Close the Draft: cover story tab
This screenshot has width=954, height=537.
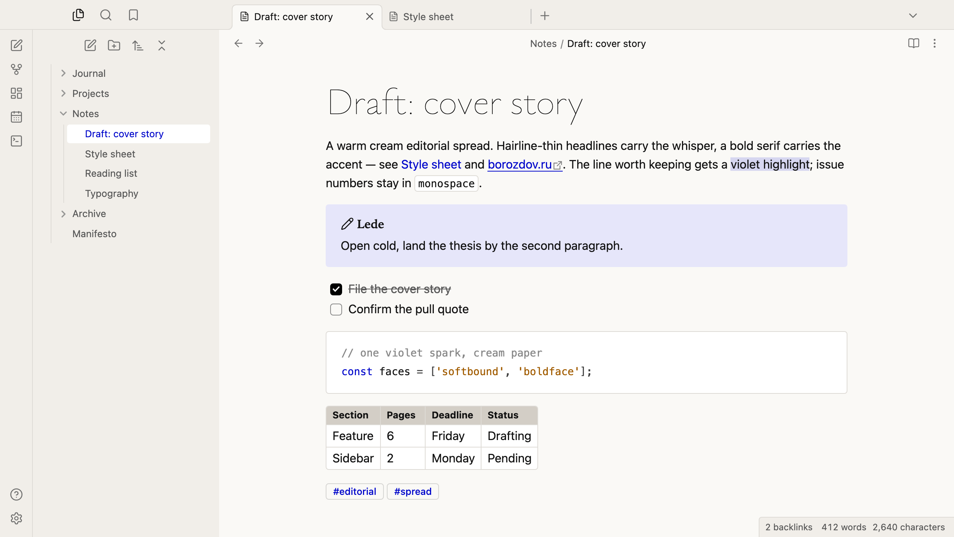(370, 17)
